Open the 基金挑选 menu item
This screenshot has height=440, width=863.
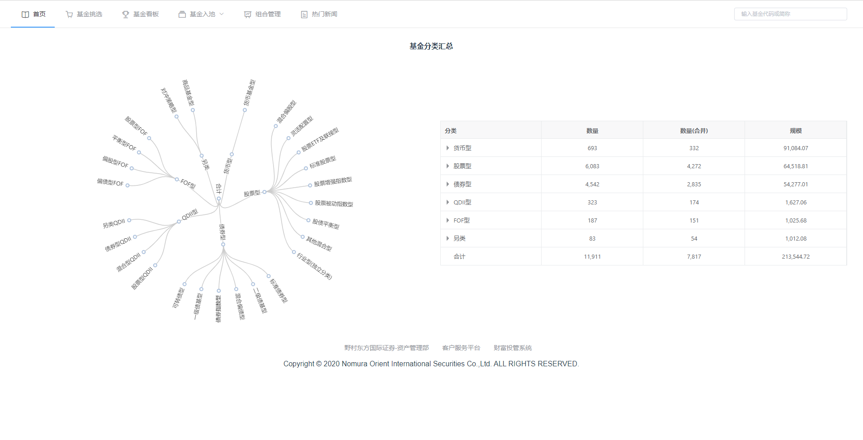[x=84, y=14]
